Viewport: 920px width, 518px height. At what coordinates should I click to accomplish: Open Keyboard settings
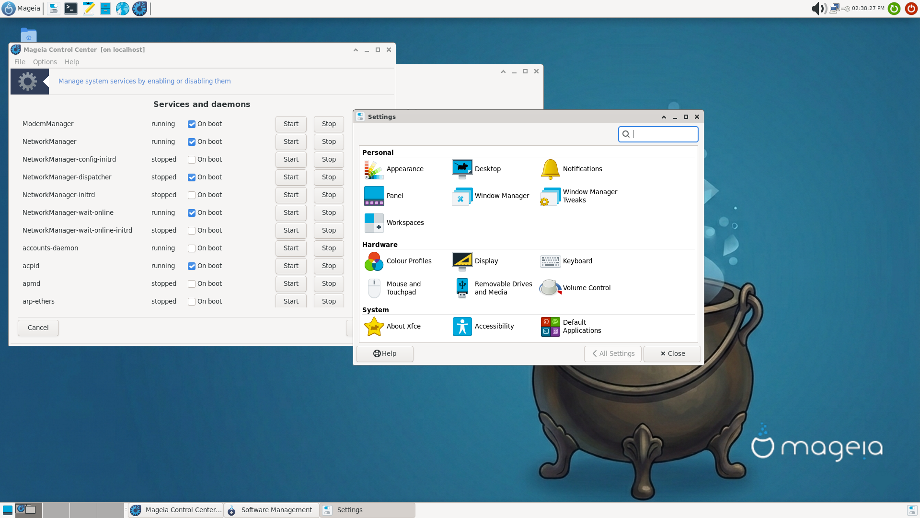coord(566,261)
